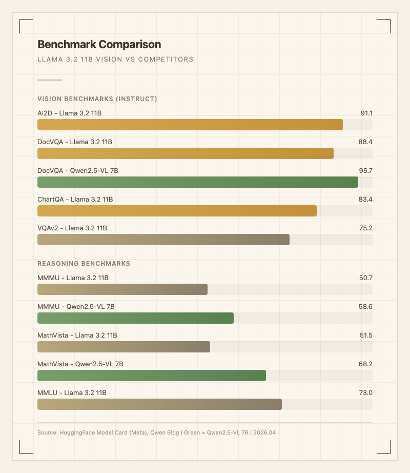Image resolution: width=410 pixels, height=473 pixels.
Task: Click the ChartQA Llama 3.2 11B bar
Action: (x=177, y=211)
